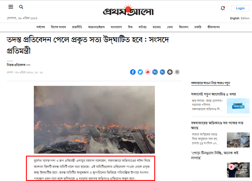This screenshot has height=181, width=252.
Task: Click the Login button
Action: (240, 8)
